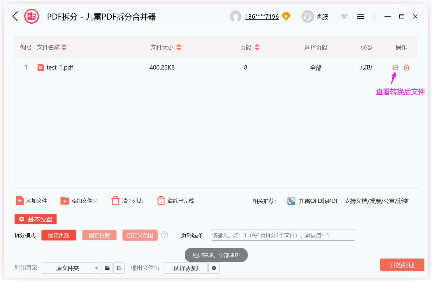Select 固定页数 split mode
This screenshot has width=432, height=281.
tap(59, 235)
